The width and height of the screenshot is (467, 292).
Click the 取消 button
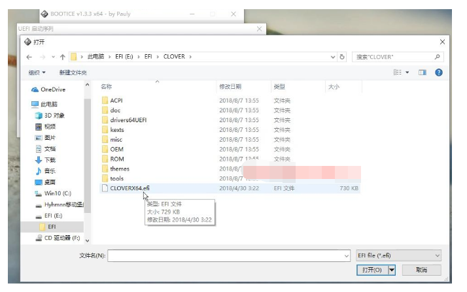coord(421,270)
